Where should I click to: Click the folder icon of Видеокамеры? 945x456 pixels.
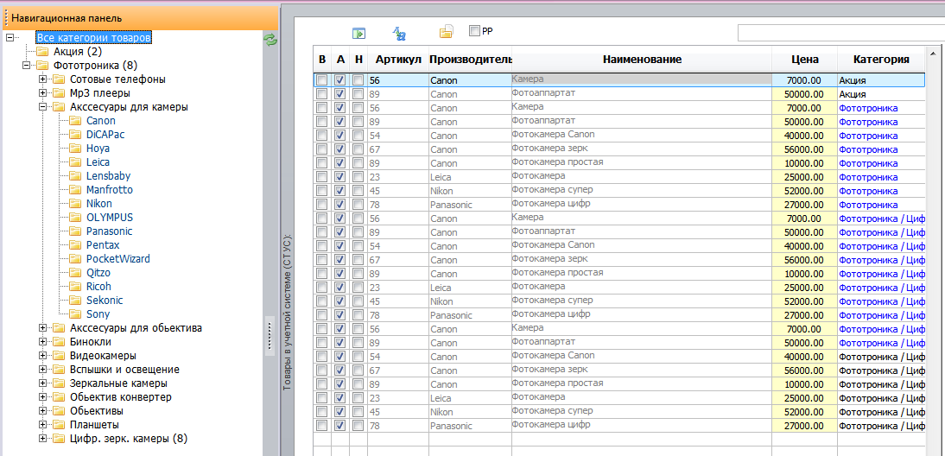coord(59,356)
